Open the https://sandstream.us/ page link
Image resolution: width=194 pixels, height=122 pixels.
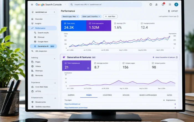click(x=72, y=104)
